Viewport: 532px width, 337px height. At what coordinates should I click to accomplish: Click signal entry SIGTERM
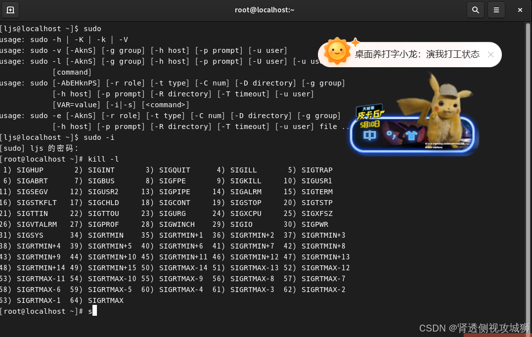click(317, 192)
